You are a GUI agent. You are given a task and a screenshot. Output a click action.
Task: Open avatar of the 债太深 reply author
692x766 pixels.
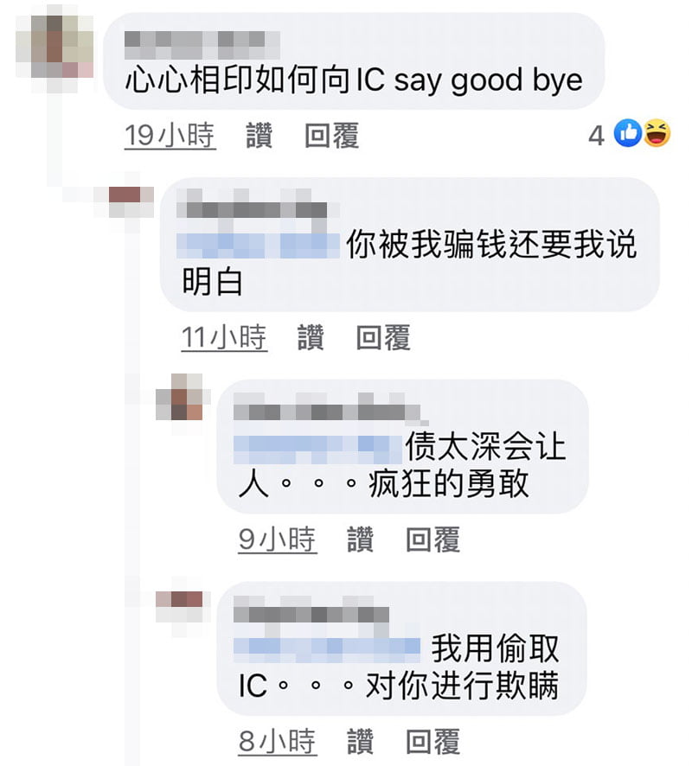(179, 397)
